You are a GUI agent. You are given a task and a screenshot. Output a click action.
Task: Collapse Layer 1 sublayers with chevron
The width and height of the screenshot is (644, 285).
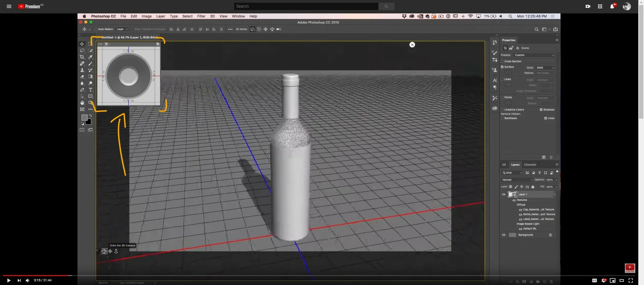click(554, 194)
